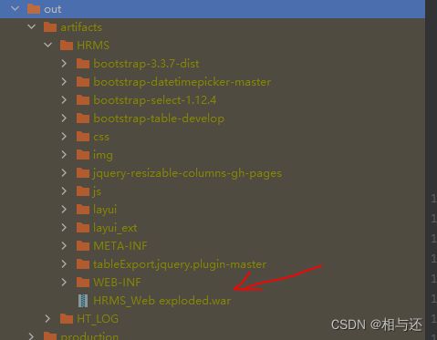The width and height of the screenshot is (437, 340).
Task: Expand the layui_ext folder chevron
Action: point(64,228)
